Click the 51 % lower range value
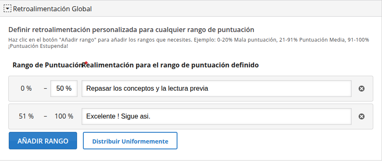This screenshot has height=161, width=382. tap(26, 116)
